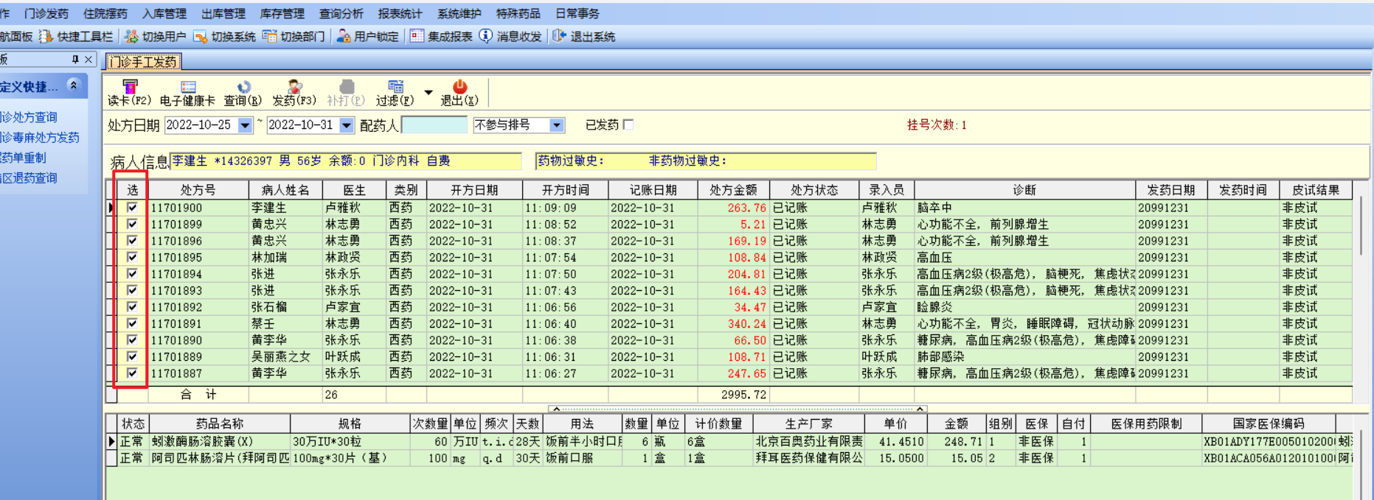
Task: Toggle checkbox for 林加瑞 prescription 11701895
Action: click(132, 257)
